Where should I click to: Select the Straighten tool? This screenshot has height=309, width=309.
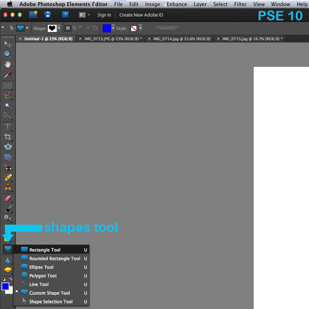point(8,157)
